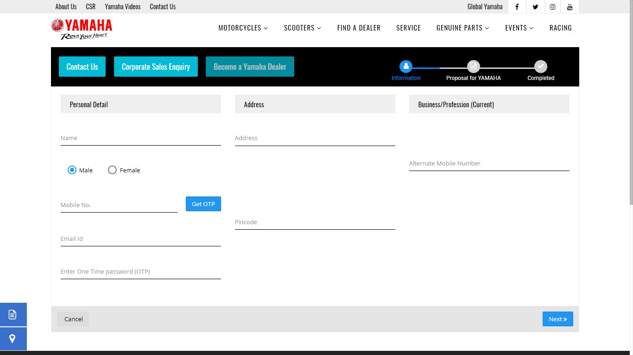Click the Global Yamaha menu link
Screen dimensions: 633x355
pos(485,6)
